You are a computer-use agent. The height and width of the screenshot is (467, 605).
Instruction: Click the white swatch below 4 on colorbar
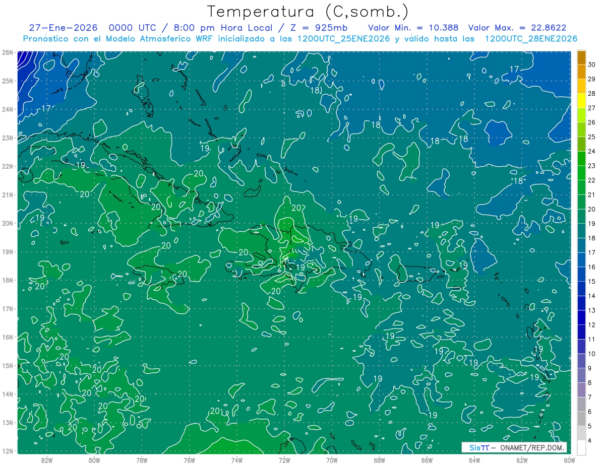point(581,447)
